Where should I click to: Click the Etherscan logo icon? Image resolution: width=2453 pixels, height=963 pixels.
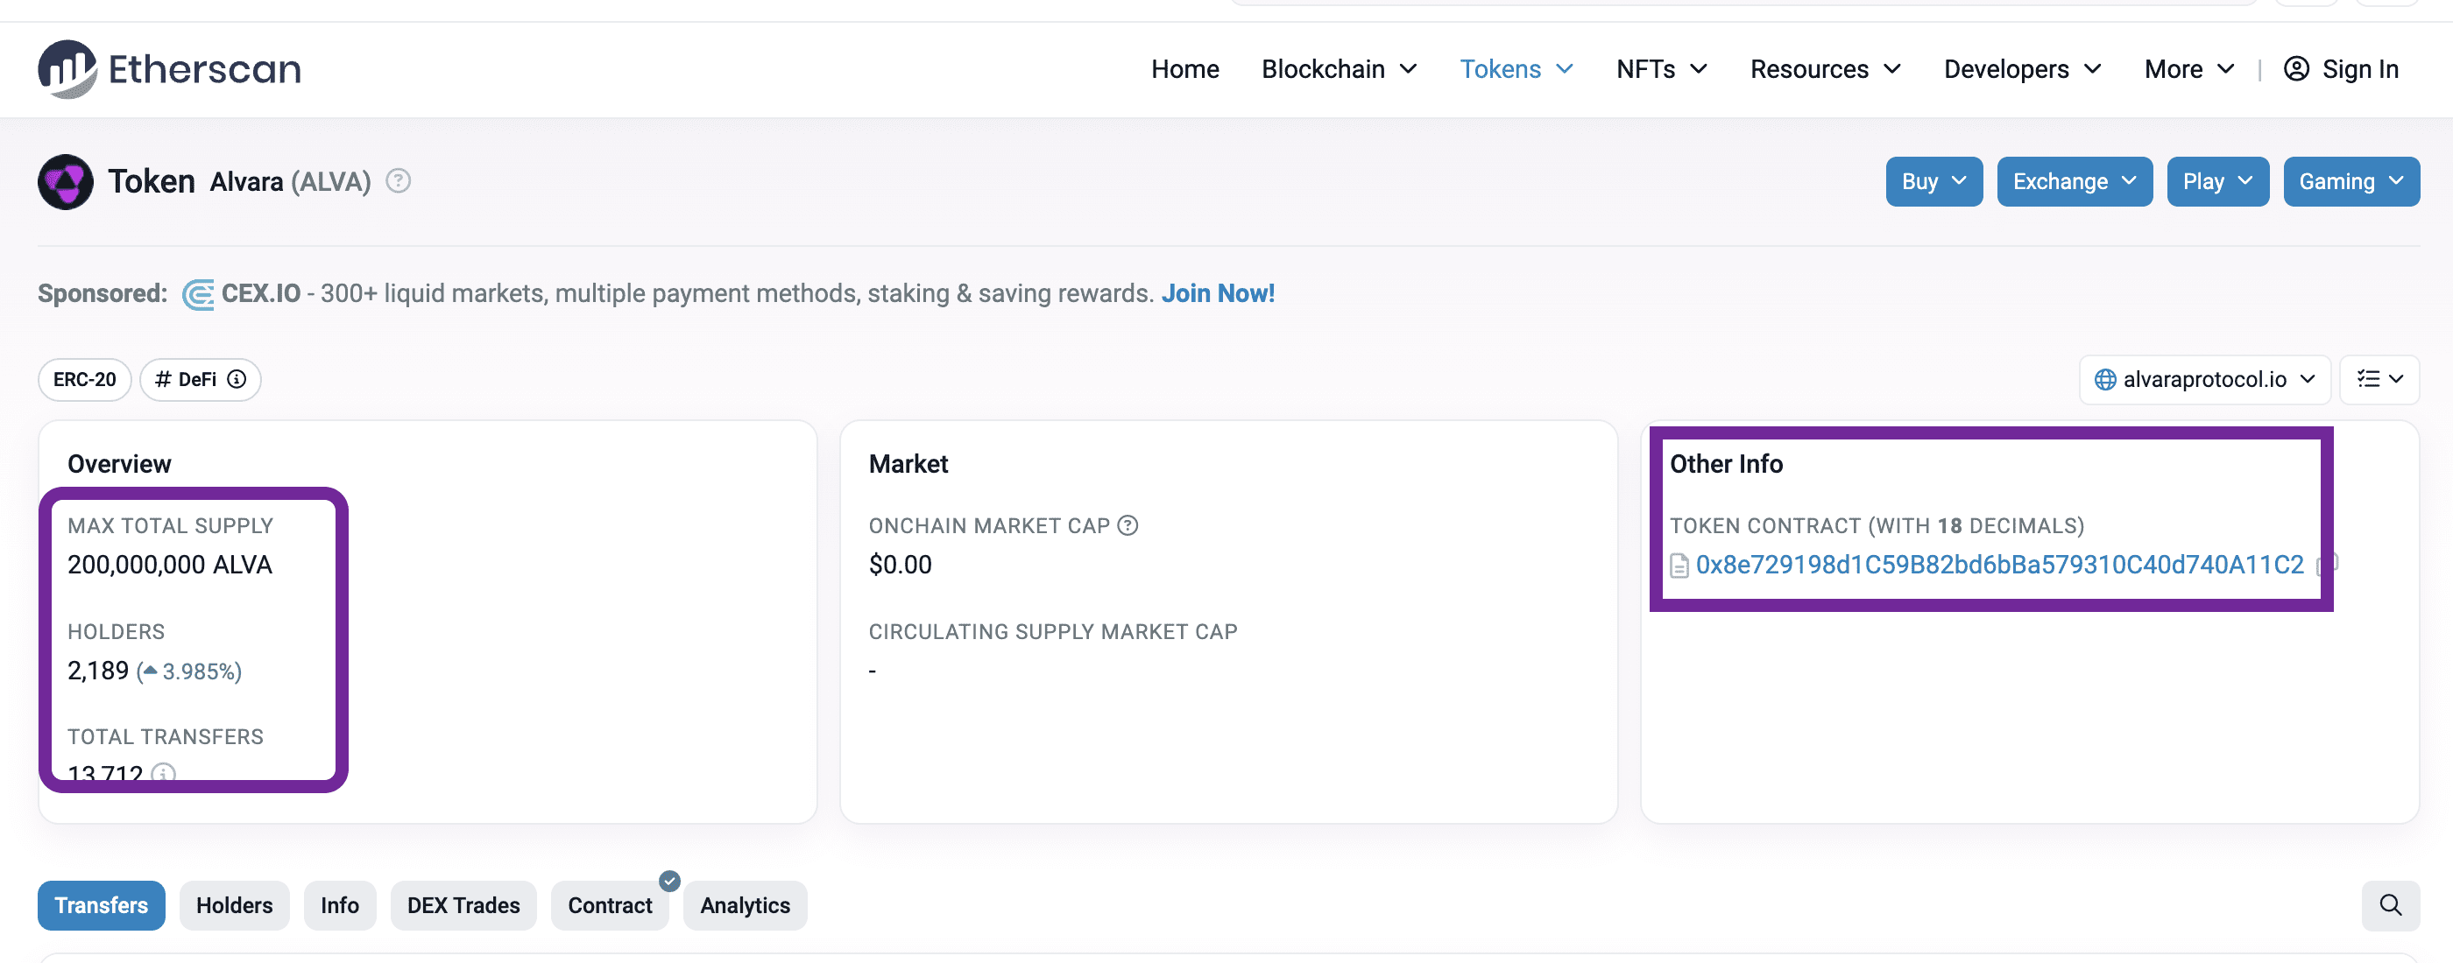67,69
